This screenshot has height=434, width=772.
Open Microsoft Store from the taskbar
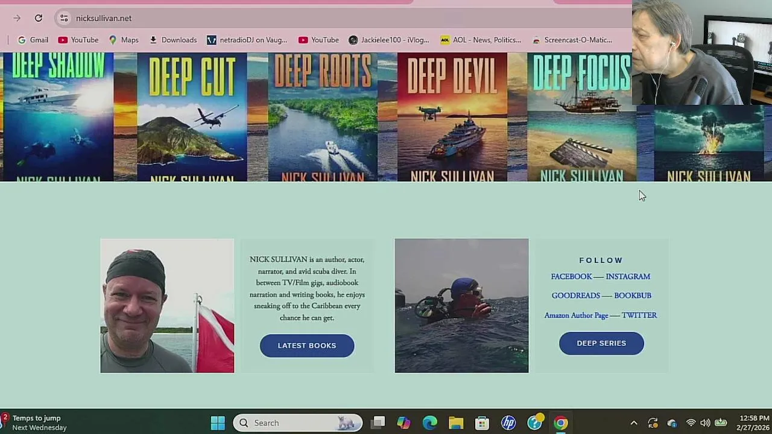coord(482,423)
